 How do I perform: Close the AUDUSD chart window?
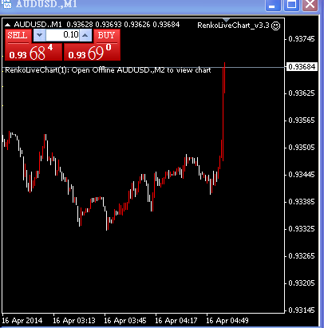(310, 5)
